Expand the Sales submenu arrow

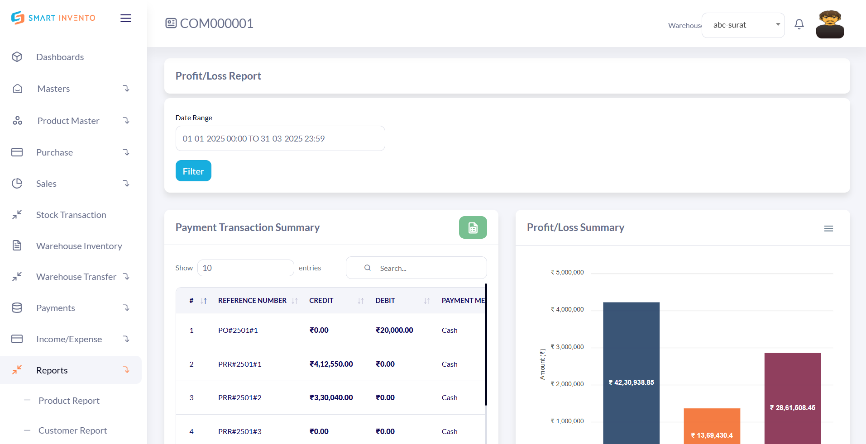pyautogui.click(x=126, y=184)
